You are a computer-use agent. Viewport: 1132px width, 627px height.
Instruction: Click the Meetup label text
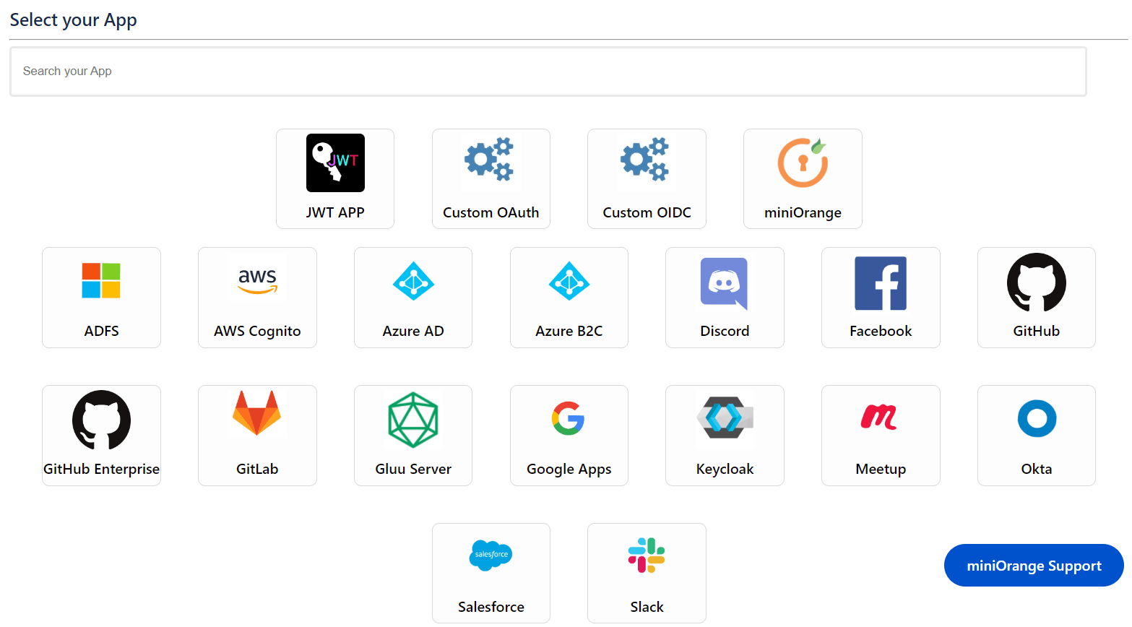pyautogui.click(x=881, y=470)
